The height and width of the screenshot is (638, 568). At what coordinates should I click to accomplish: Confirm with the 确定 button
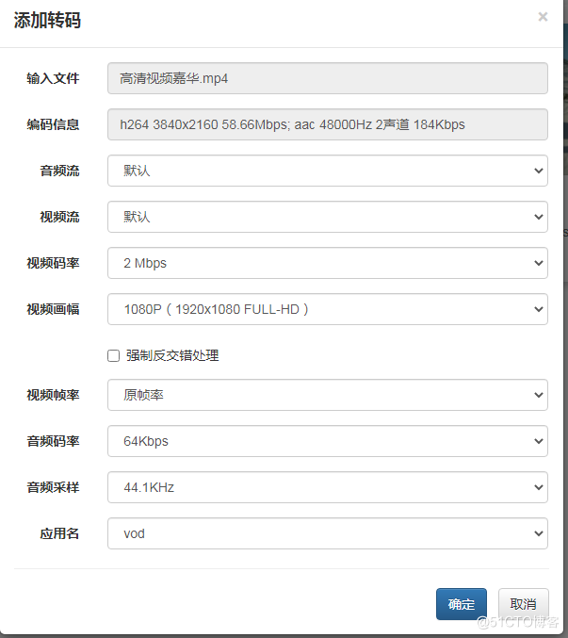coord(462,604)
